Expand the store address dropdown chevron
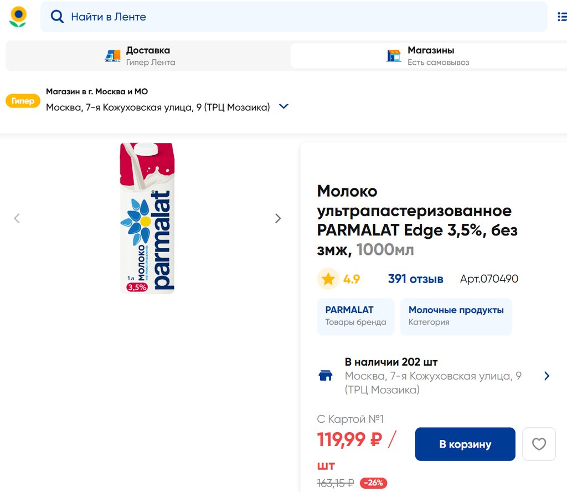 (x=283, y=106)
